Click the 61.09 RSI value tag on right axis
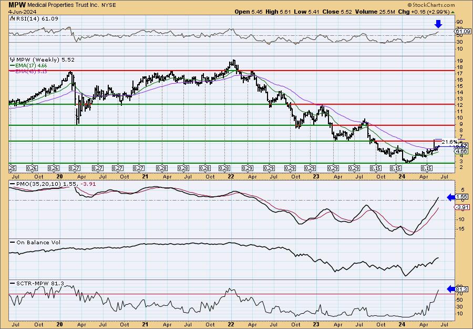The image size is (473, 329). tap(463, 32)
